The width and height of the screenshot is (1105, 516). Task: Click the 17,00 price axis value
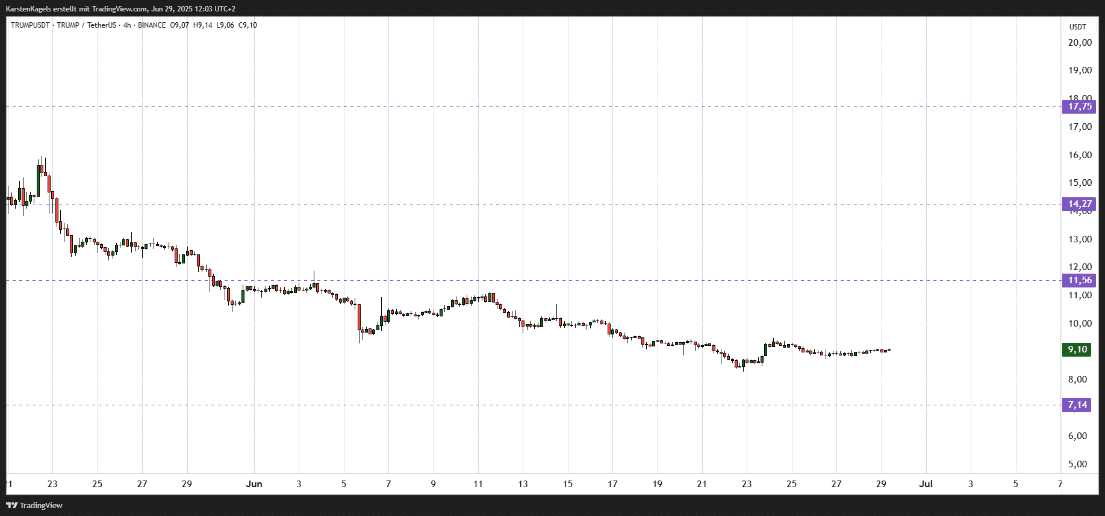click(x=1080, y=127)
